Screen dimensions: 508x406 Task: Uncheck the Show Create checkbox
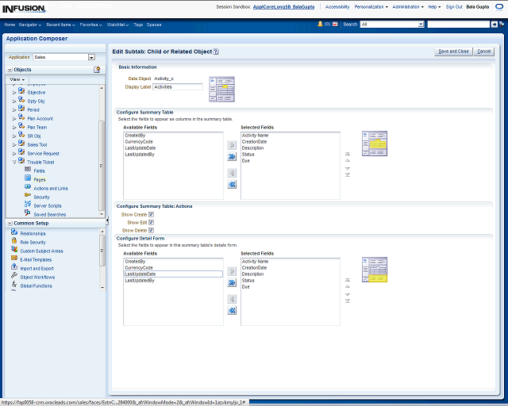point(151,214)
